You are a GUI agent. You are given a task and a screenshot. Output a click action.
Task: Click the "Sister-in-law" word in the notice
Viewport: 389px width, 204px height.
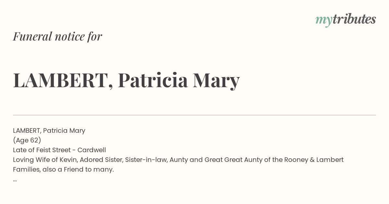tap(147, 160)
